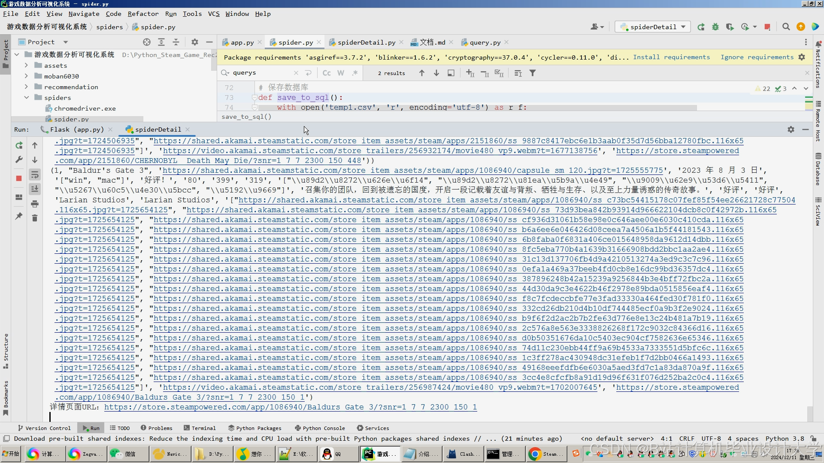The height and width of the screenshot is (463, 824).
Task: Select Opened Files target icon in Project panel
Action: pos(147,42)
